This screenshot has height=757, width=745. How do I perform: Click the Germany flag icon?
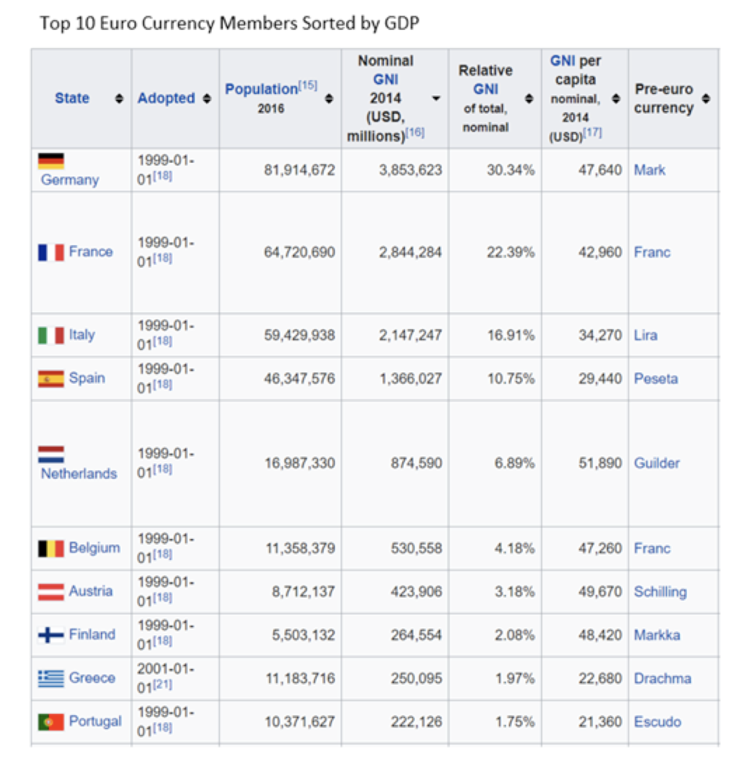51,161
